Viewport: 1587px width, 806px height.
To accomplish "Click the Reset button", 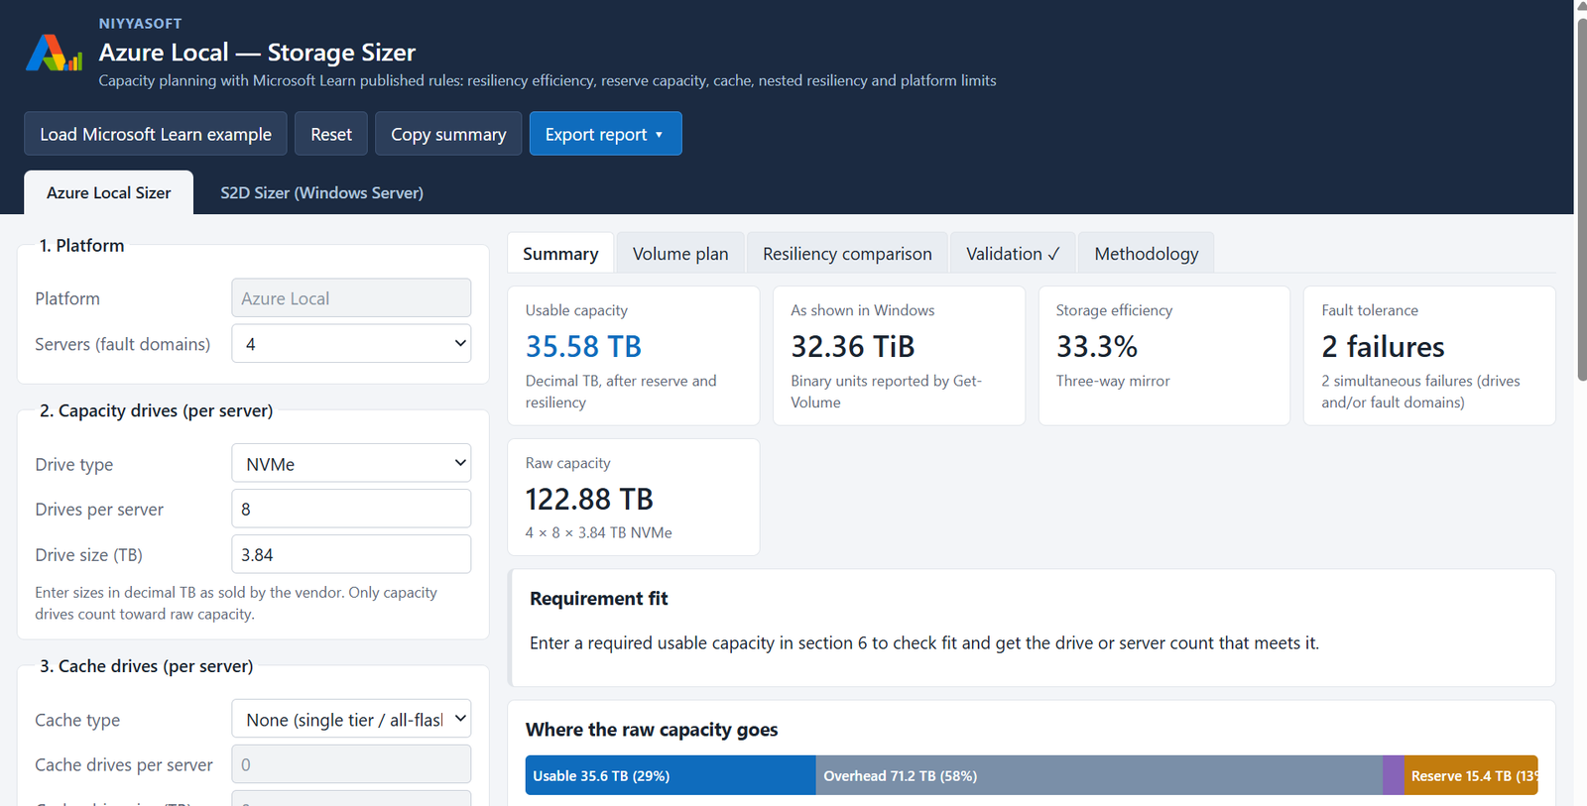I will 331,134.
